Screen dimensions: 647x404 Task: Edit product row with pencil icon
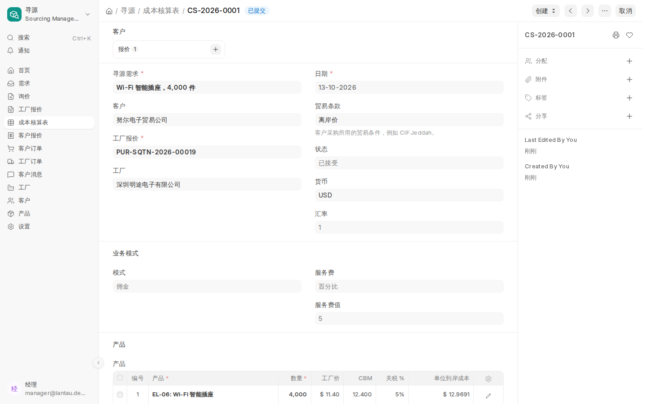pyautogui.click(x=488, y=395)
